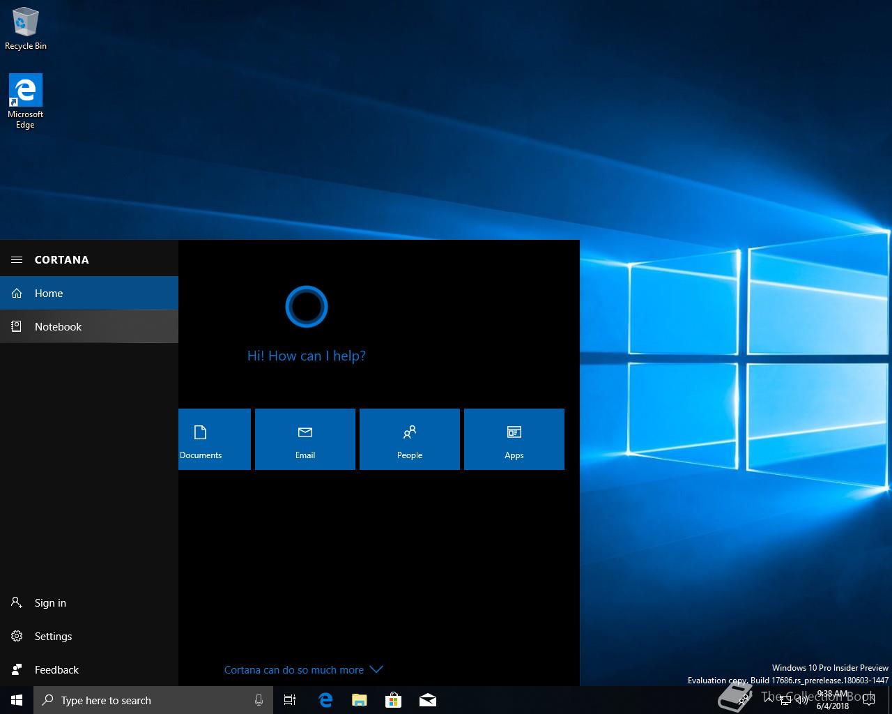Open the Action Center notification icon

coord(869,700)
